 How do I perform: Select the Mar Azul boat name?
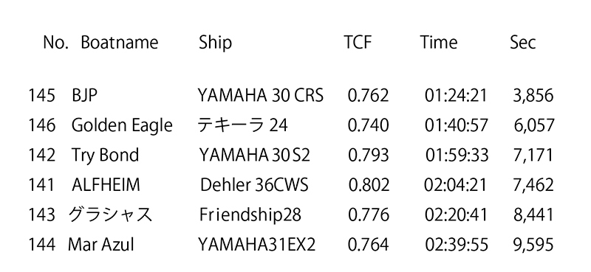click(101, 245)
